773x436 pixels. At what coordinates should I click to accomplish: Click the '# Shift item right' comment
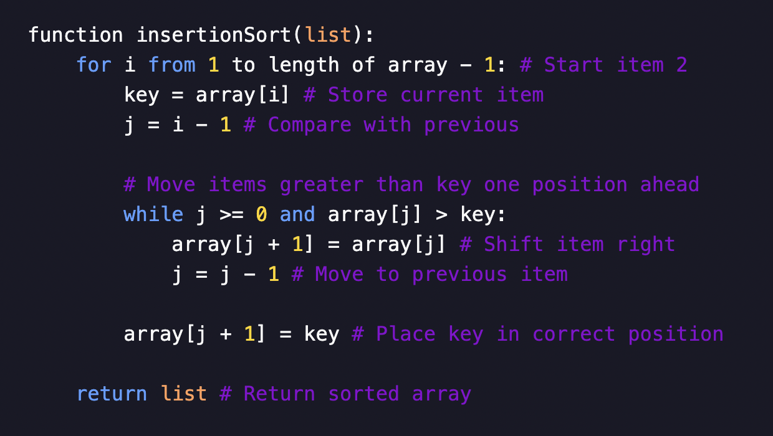tap(567, 244)
